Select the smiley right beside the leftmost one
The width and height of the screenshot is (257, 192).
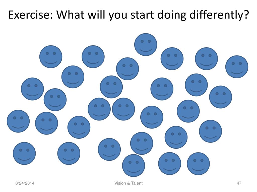[46, 123]
